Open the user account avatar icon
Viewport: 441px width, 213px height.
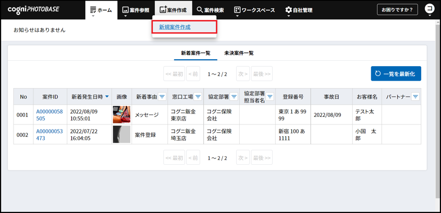pos(429,9)
